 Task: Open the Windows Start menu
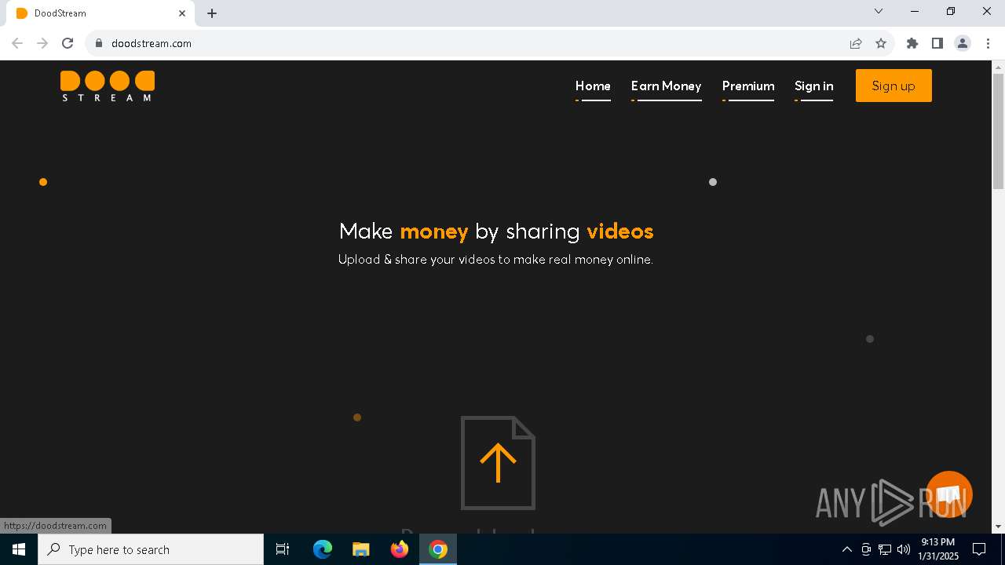(x=19, y=549)
